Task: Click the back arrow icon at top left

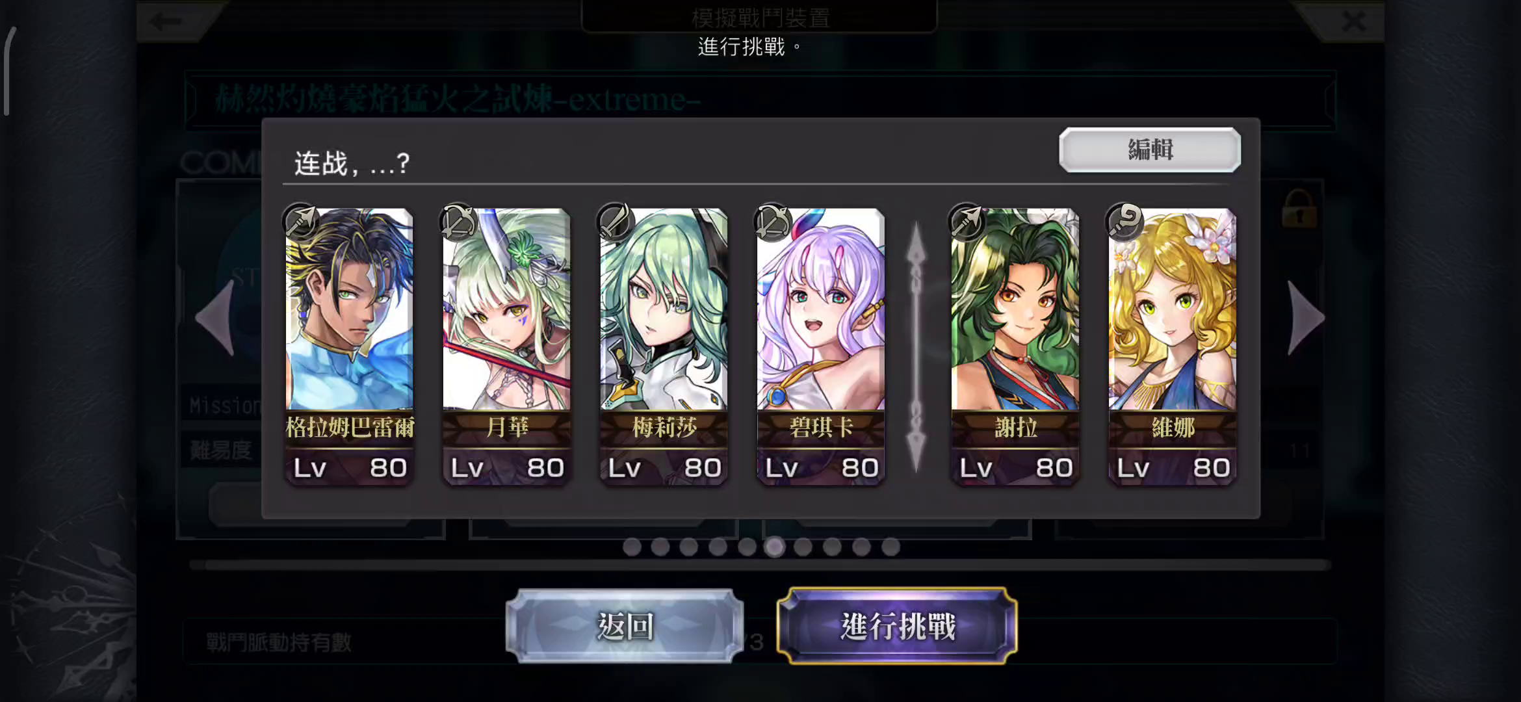Action: point(165,21)
